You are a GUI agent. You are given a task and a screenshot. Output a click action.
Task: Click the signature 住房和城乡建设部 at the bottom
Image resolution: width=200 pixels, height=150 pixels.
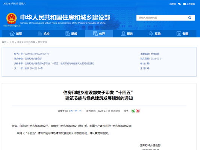point(150,145)
